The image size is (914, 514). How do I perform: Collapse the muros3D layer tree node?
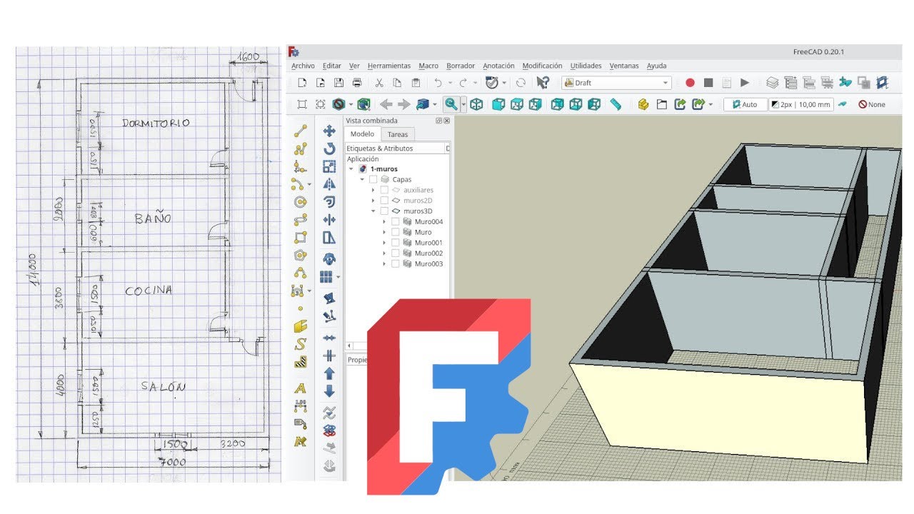pos(373,211)
